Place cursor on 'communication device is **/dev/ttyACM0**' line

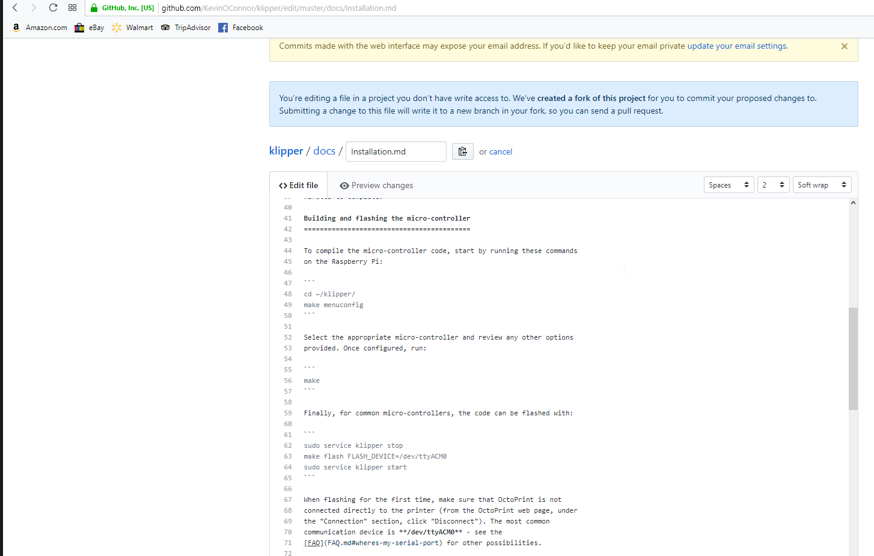(403, 532)
